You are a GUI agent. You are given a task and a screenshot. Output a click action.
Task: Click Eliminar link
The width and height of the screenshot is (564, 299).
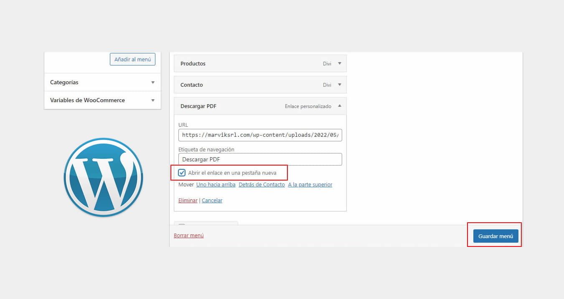click(188, 201)
